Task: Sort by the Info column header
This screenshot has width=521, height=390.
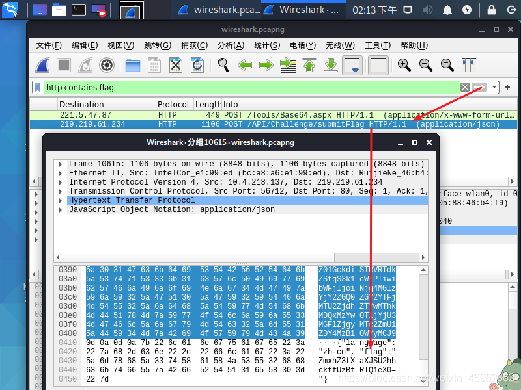Action: pyautogui.click(x=369, y=105)
